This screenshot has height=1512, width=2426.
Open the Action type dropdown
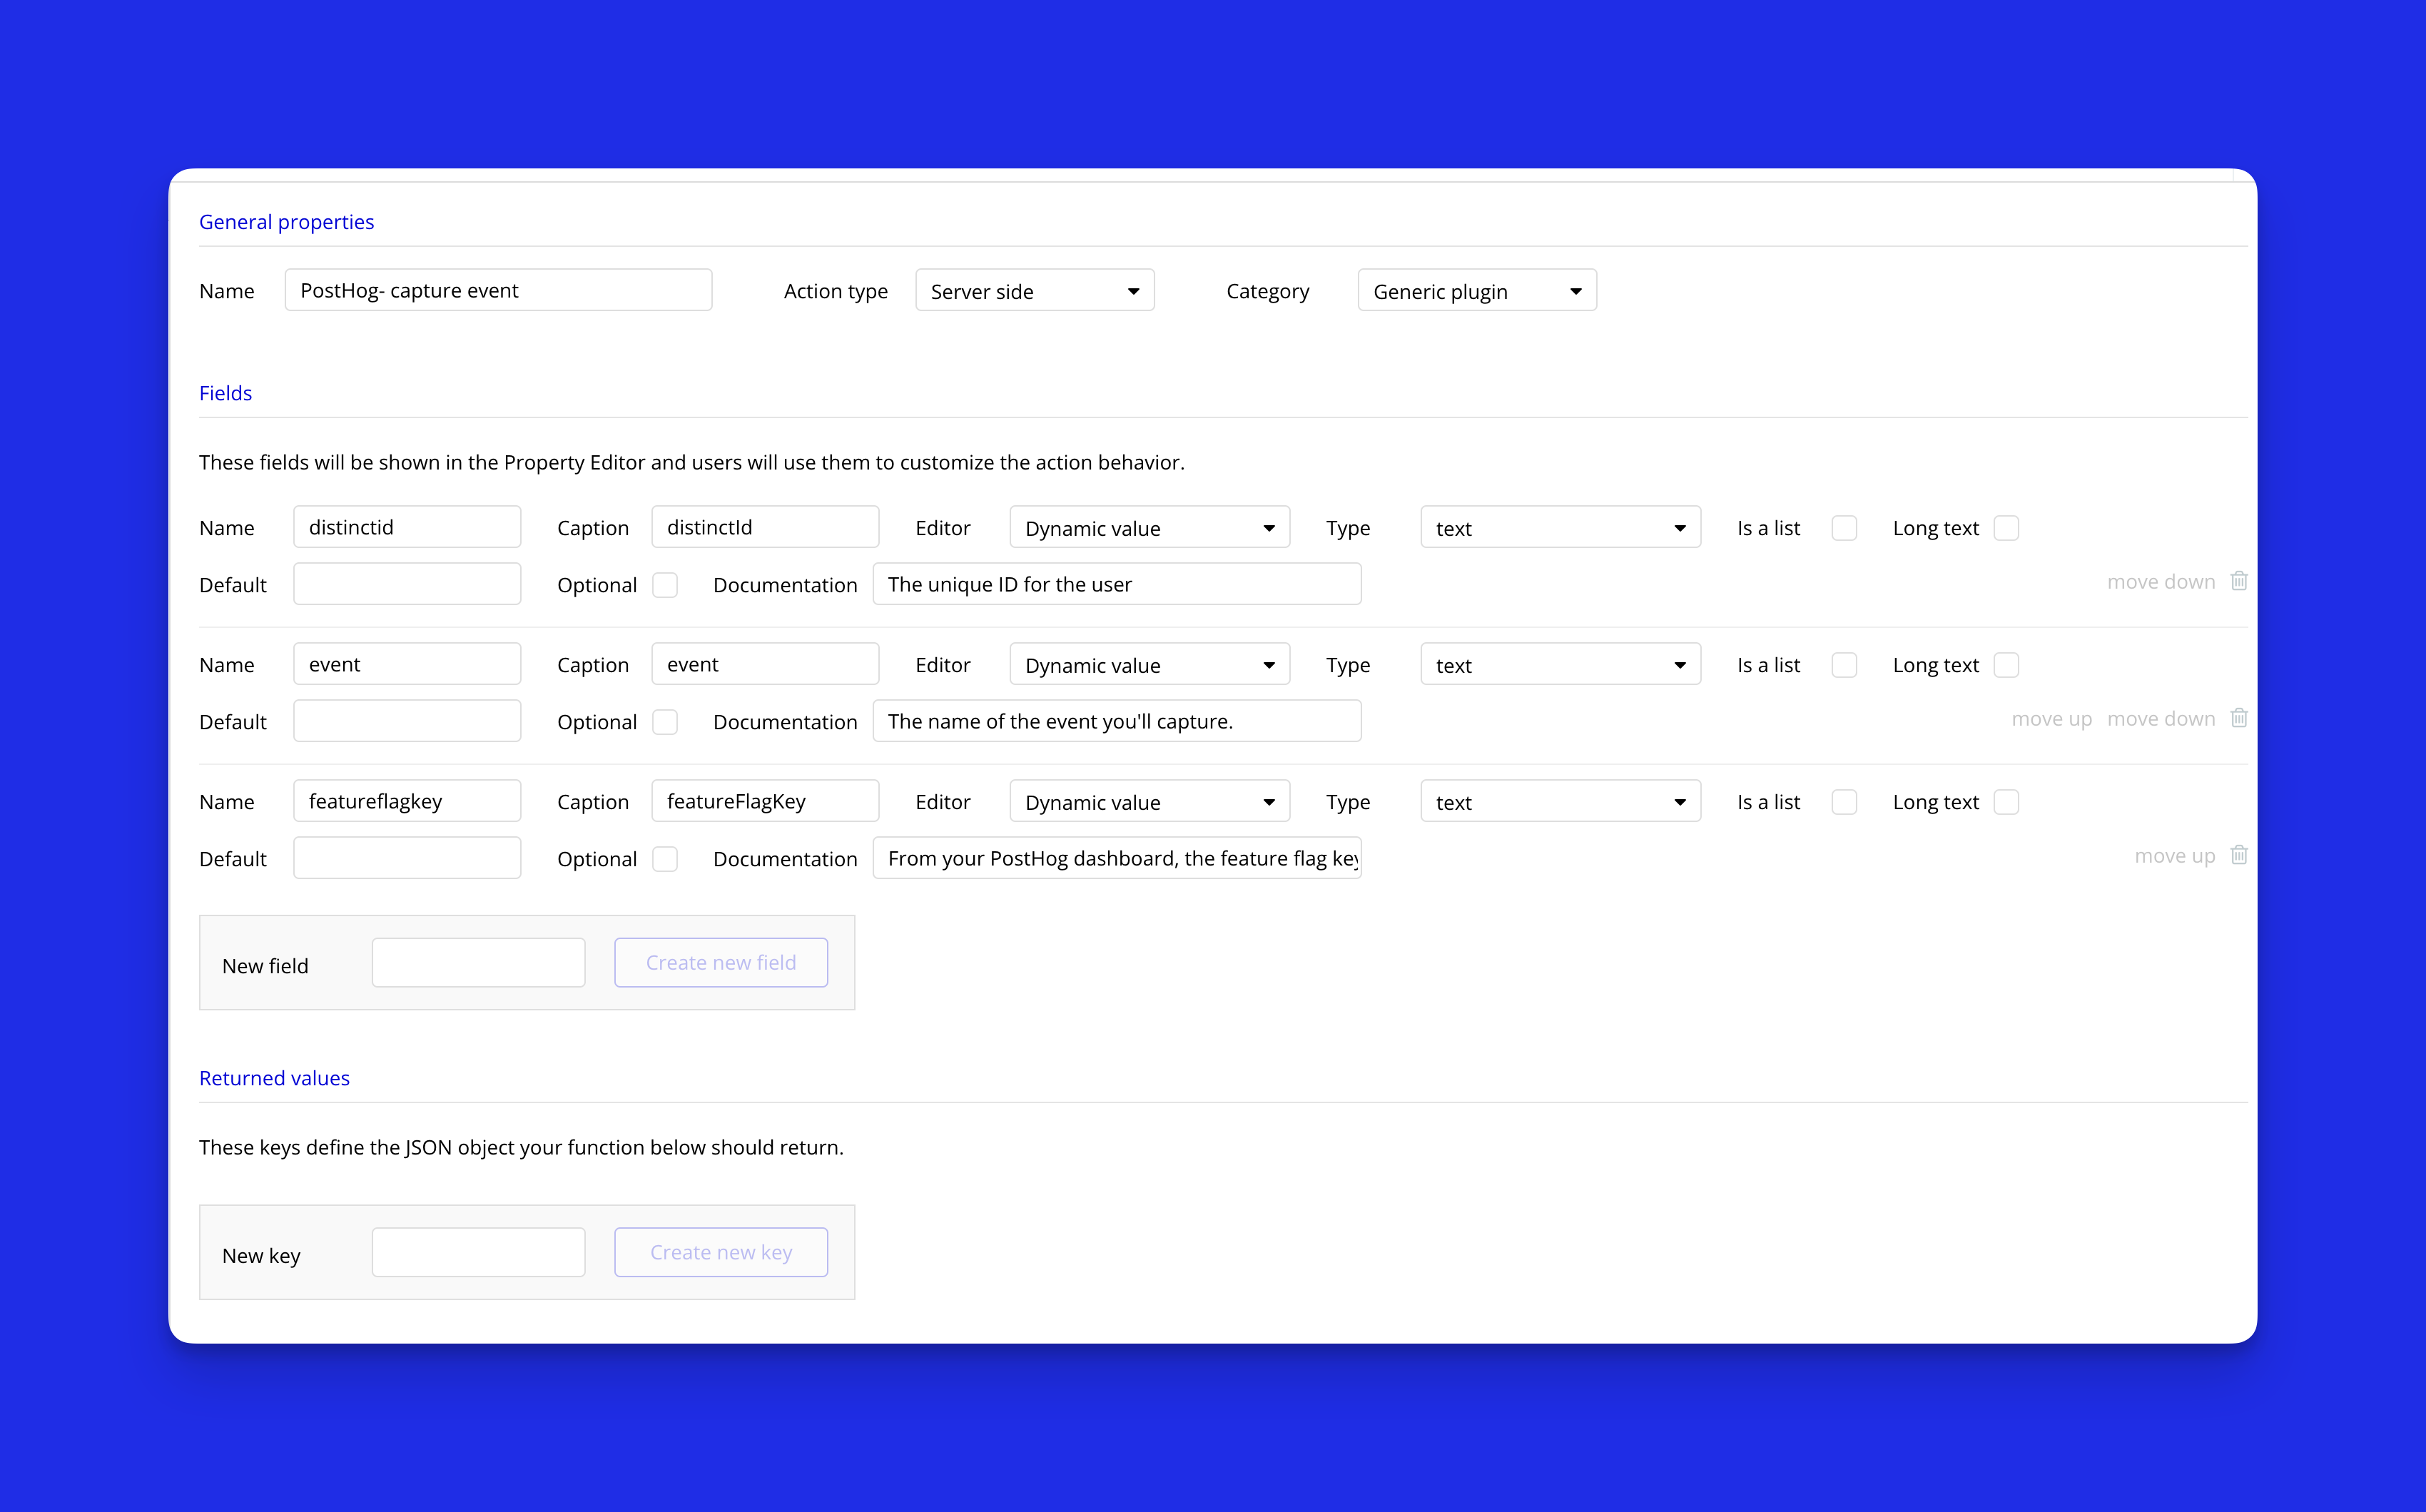pos(1034,291)
